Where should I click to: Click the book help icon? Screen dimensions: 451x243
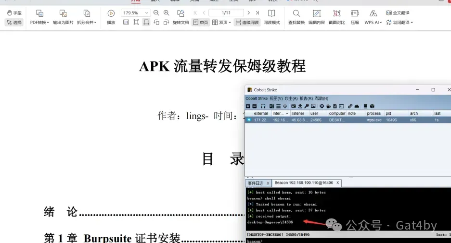(x=365, y=106)
